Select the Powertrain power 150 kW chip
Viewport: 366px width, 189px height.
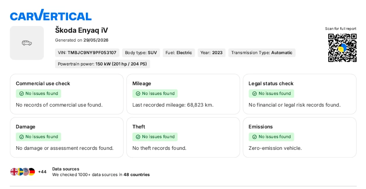[102, 64]
